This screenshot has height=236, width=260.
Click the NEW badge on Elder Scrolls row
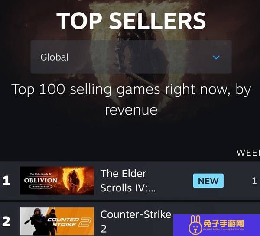point(208,181)
